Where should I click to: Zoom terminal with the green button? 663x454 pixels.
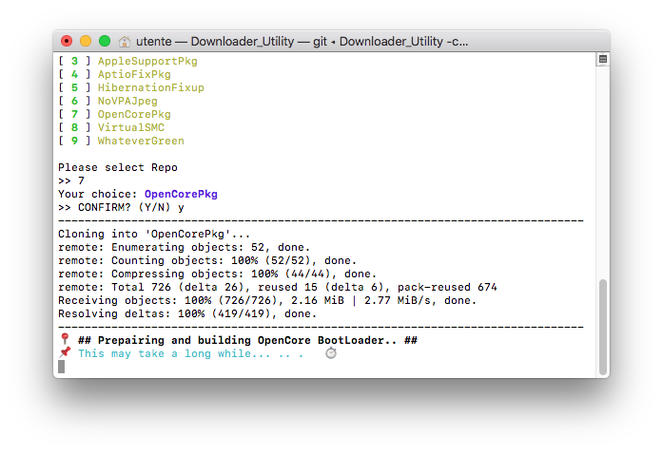coord(105,41)
